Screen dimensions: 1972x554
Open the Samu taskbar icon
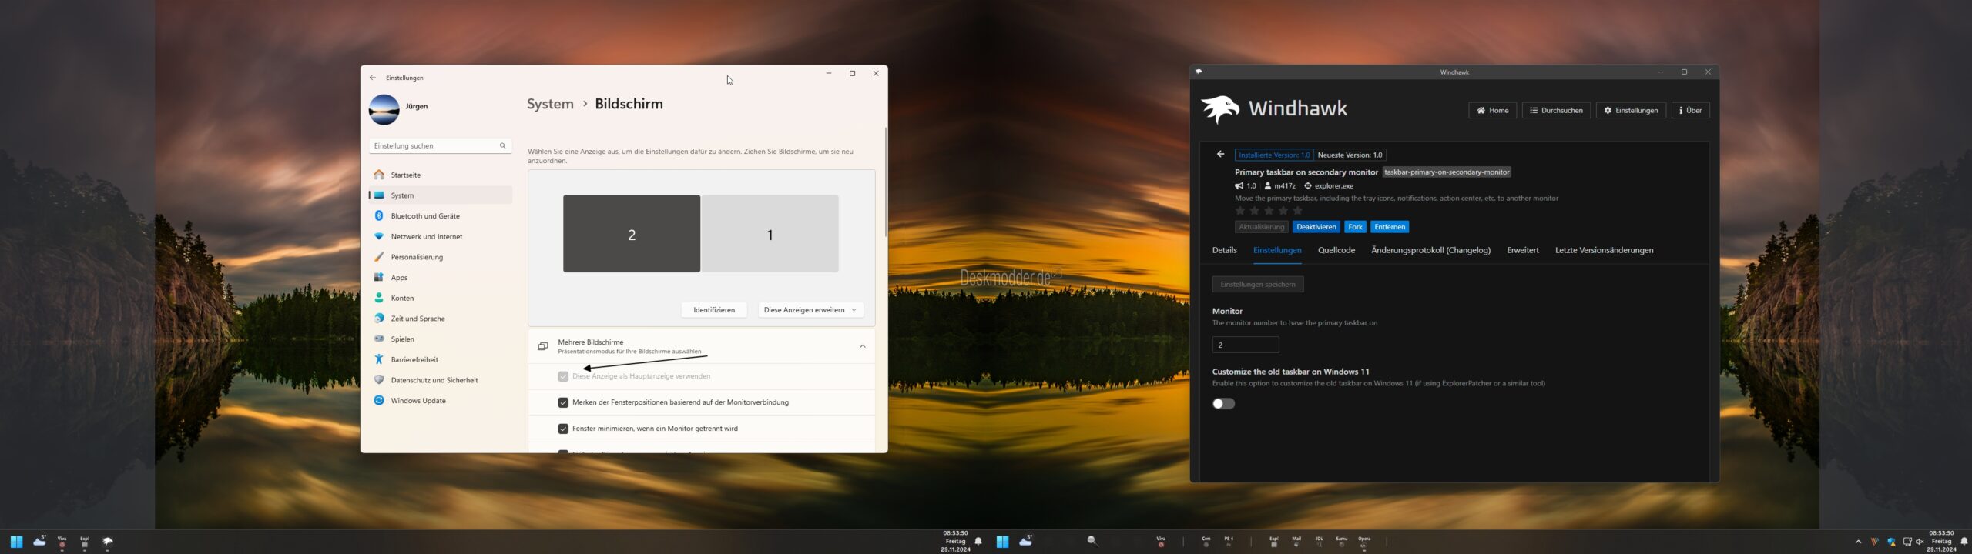coord(1342,542)
